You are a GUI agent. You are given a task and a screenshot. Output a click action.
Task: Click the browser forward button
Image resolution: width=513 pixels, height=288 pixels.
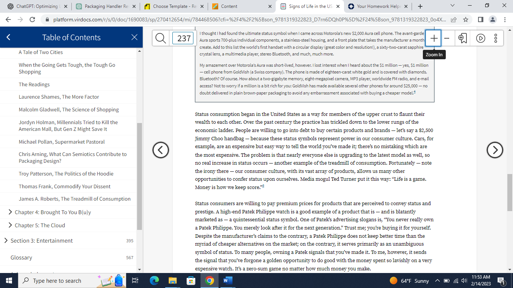click(x=20, y=19)
